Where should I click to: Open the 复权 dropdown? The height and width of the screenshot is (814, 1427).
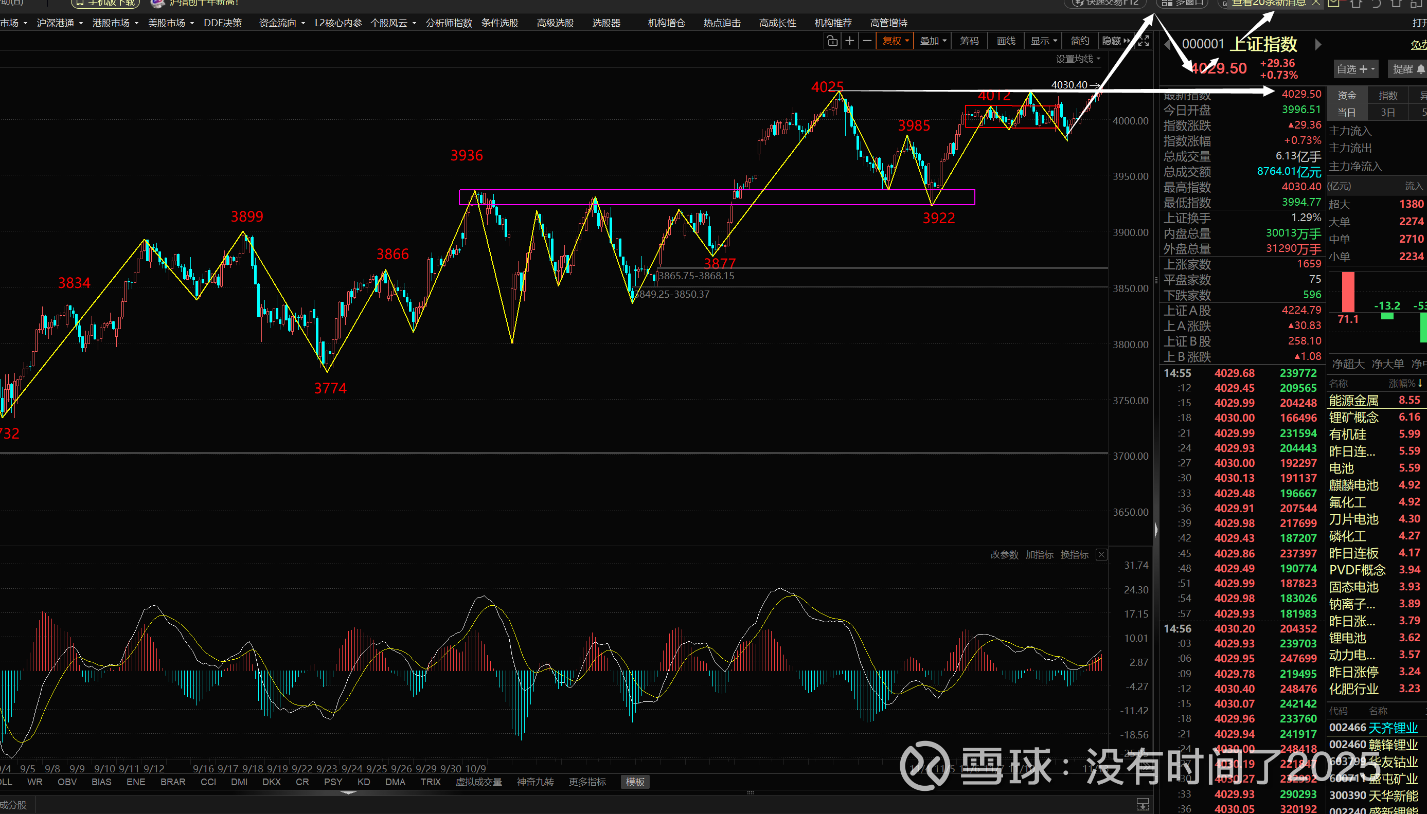pos(895,41)
